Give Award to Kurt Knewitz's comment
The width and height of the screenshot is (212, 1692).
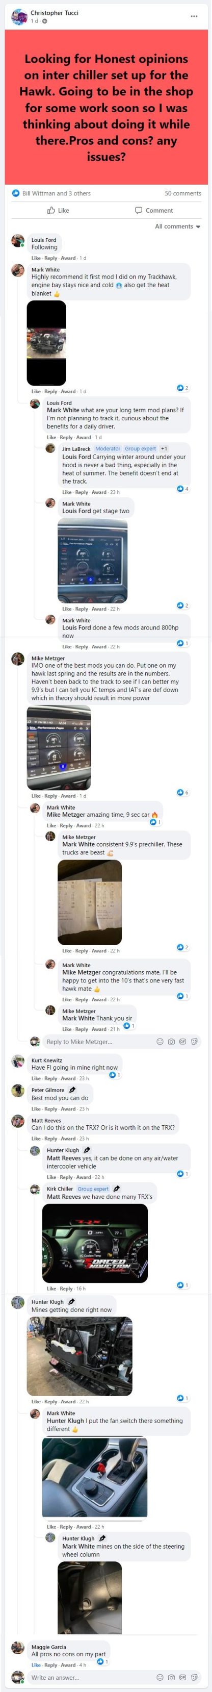pyautogui.click(x=68, y=1078)
